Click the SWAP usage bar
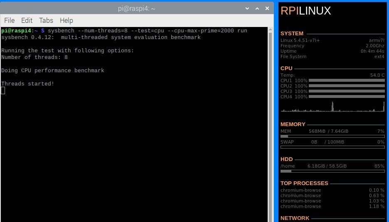389x222 pixels. 332,147
